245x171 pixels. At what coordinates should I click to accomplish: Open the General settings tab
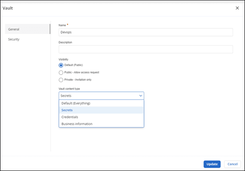click(14, 29)
